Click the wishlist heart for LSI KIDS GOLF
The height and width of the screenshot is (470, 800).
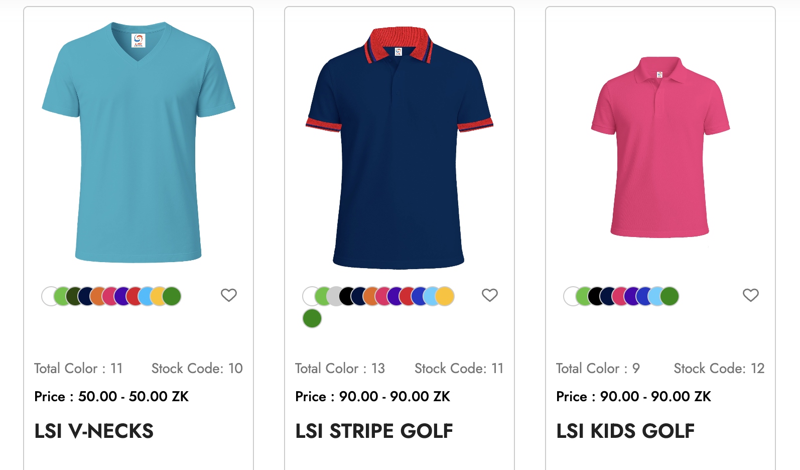click(x=750, y=295)
